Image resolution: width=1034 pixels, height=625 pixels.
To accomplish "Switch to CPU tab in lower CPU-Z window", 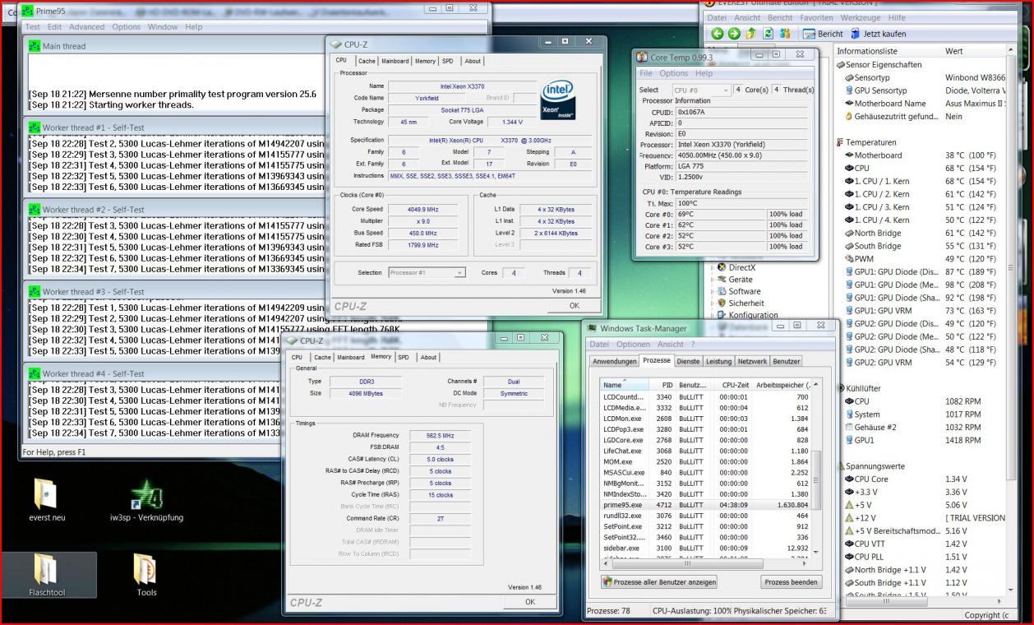I will [298, 357].
